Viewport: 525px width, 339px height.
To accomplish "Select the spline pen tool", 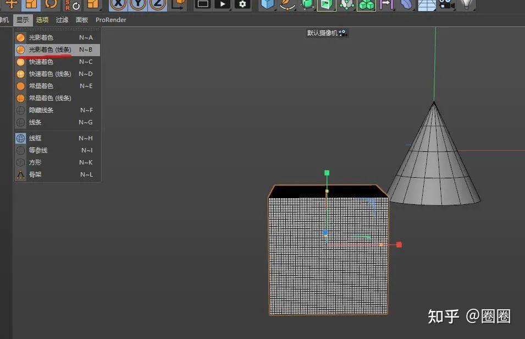I will [288, 5].
